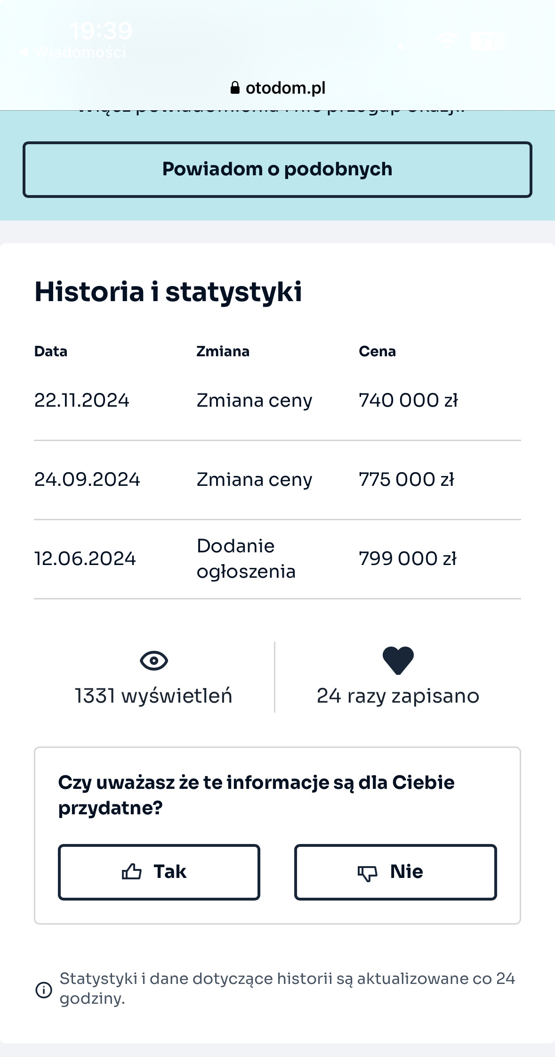The height and width of the screenshot is (1057, 555).
Task: Select the Zmiana column header
Action: pos(223,352)
